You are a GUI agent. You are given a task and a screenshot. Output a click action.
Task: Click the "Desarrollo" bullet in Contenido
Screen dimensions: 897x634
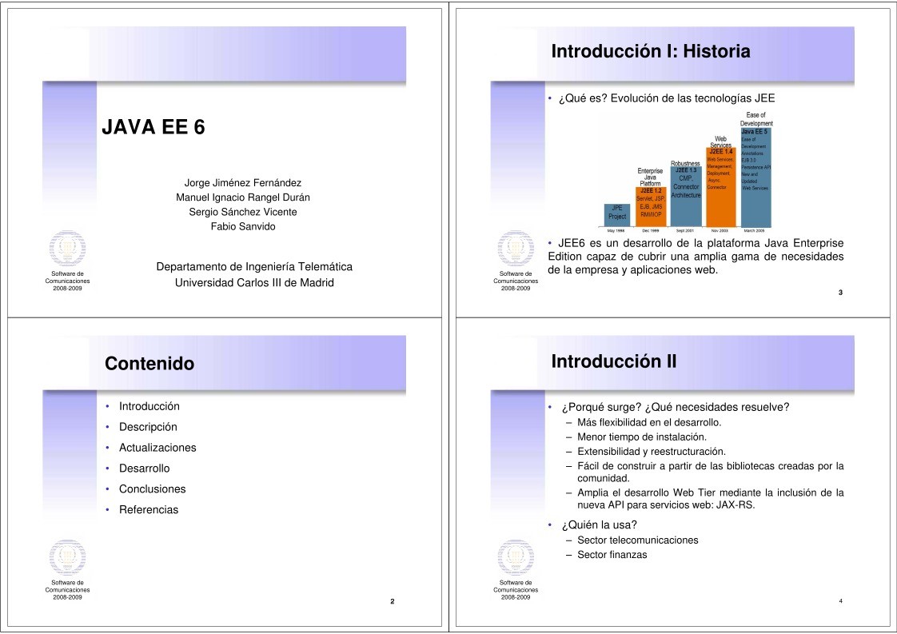[x=144, y=468]
